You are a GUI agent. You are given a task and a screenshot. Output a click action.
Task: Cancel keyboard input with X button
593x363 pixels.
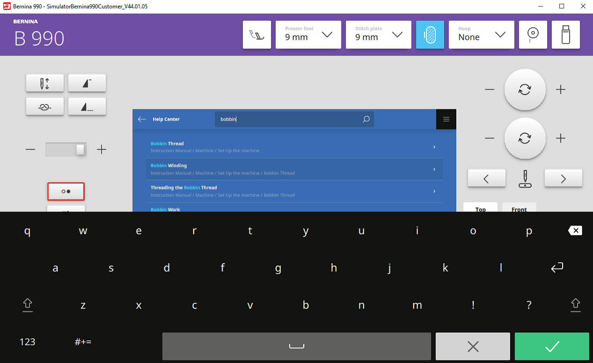(x=473, y=346)
